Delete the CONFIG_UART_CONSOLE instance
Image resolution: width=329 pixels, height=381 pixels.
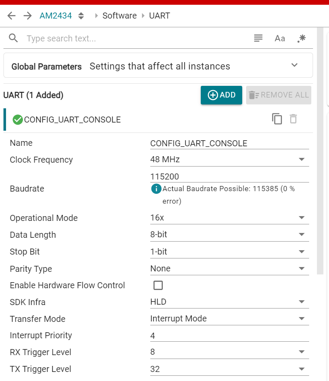click(293, 119)
